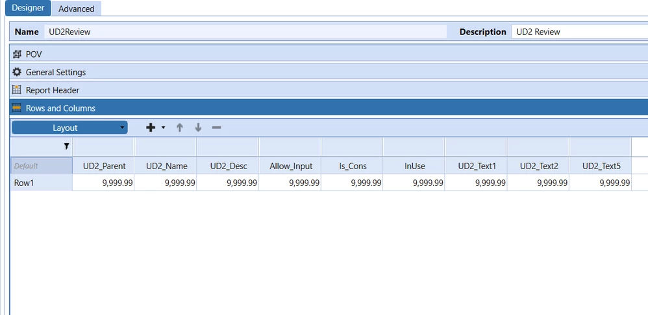Click the Row1 cell under Allow_Input
The width and height of the screenshot is (648, 315).
[x=290, y=183]
